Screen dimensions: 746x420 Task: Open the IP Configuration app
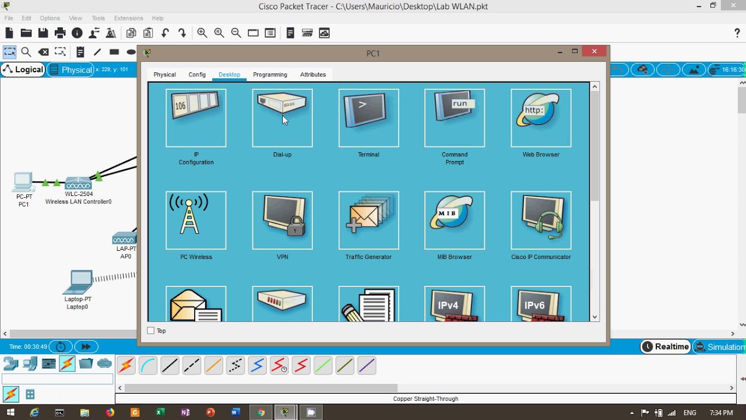[196, 118]
